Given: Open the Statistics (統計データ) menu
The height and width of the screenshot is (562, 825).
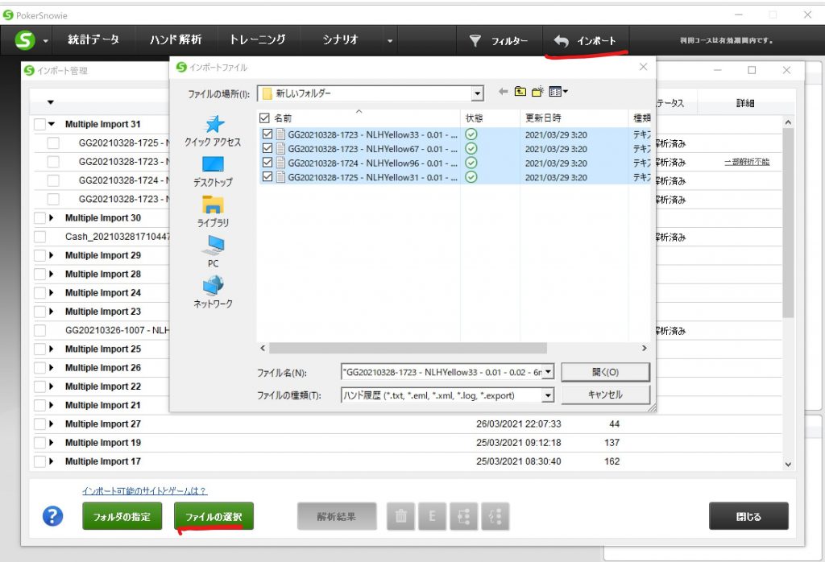Looking at the screenshot, I should [x=93, y=40].
